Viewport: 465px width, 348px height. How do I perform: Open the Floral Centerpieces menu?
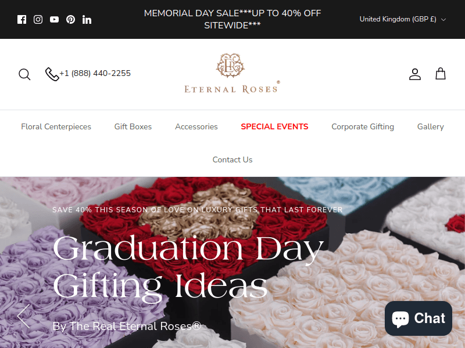(56, 126)
